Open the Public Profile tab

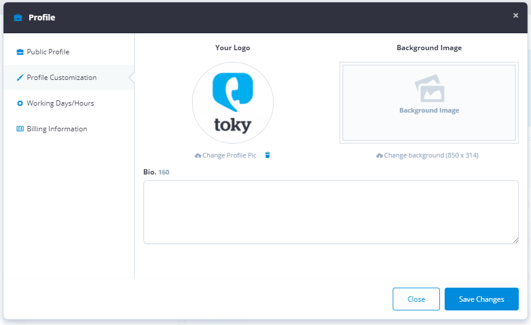[x=48, y=52]
